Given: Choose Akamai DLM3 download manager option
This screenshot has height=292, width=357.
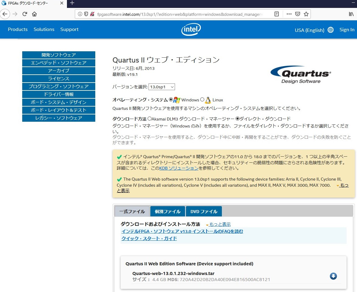Looking at the screenshot, I should pos(149,118).
